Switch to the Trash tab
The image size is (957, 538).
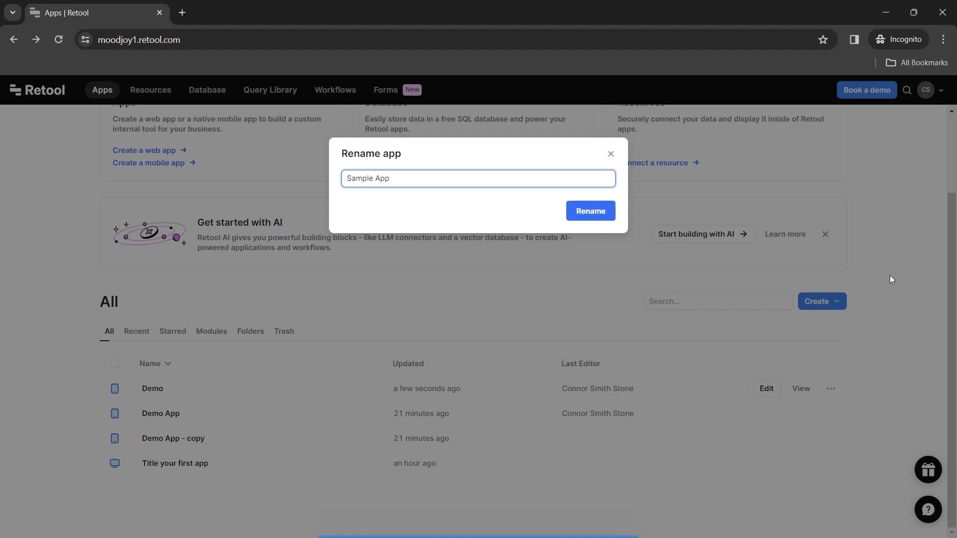coord(284,331)
